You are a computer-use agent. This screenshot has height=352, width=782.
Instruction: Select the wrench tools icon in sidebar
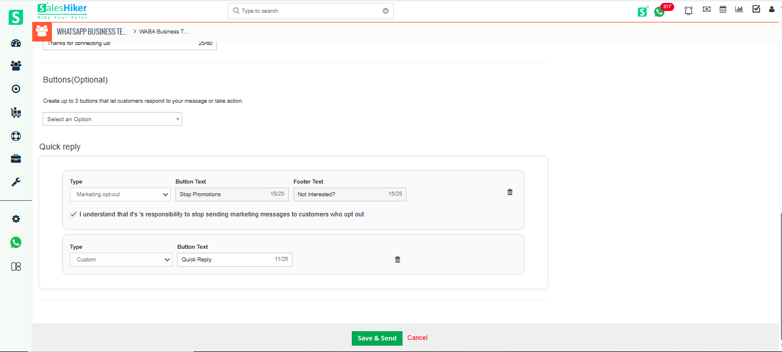[16, 182]
